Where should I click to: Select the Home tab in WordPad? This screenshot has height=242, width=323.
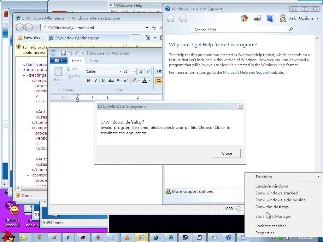click(x=77, y=61)
